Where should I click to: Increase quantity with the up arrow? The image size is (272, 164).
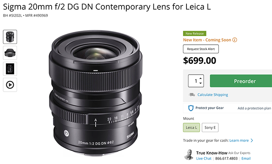(201, 79)
